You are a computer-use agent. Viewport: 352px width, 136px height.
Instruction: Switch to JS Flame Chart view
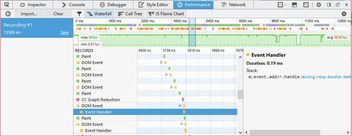pos(166,14)
